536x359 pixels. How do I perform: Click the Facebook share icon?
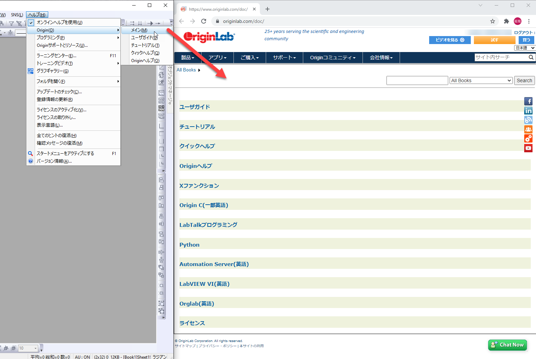528,101
